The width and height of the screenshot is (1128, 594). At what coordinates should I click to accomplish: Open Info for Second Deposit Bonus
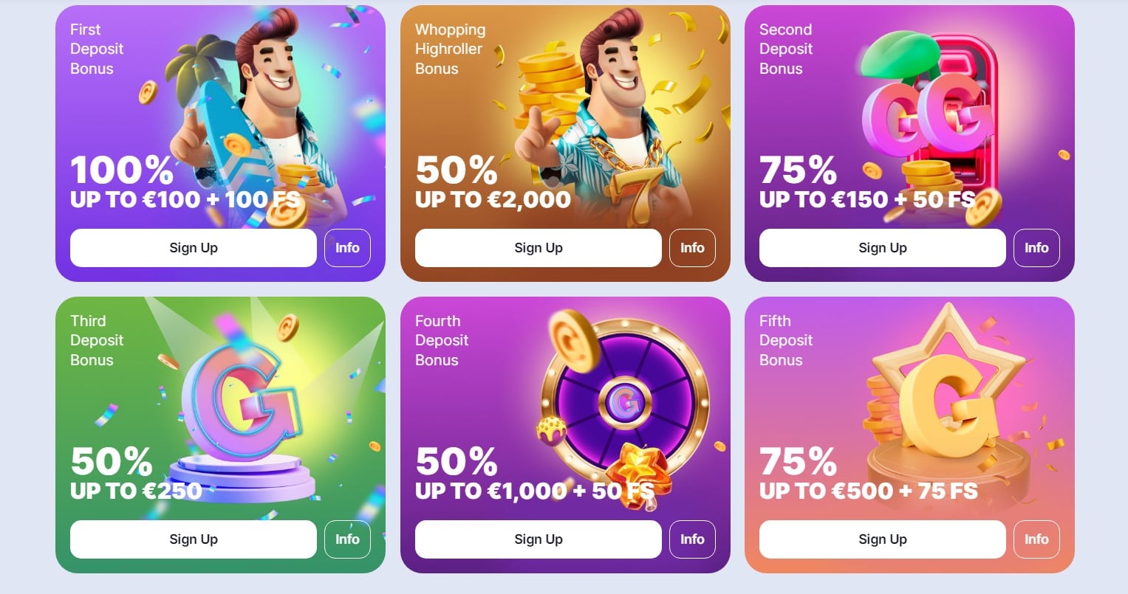pos(1036,248)
